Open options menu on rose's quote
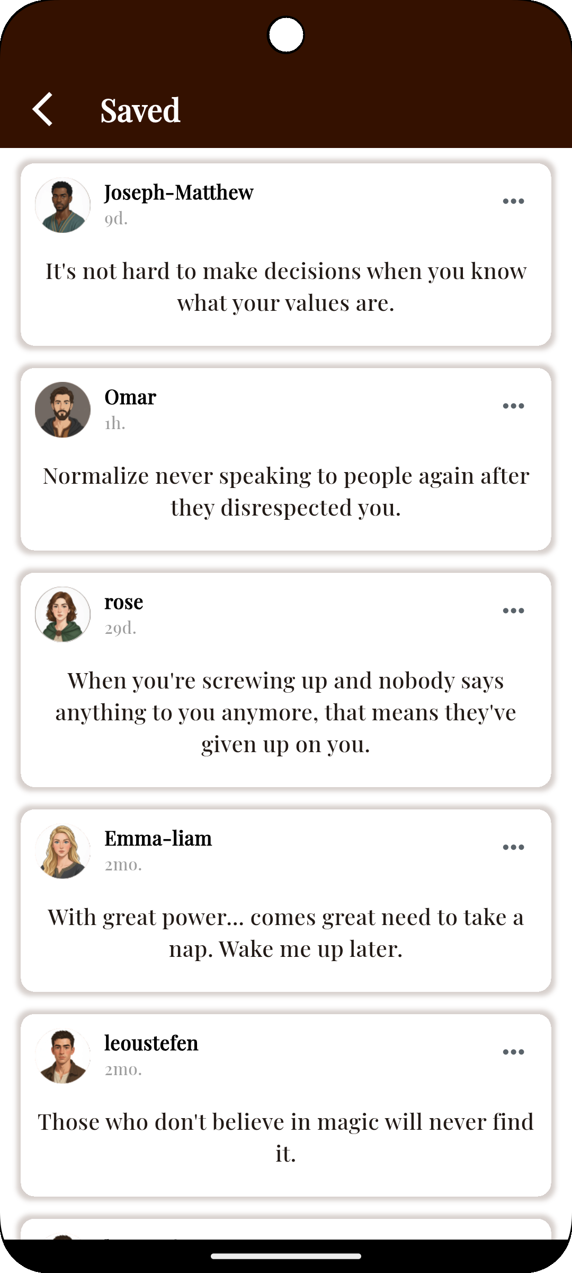Viewport: 572px width, 1273px height. pyautogui.click(x=513, y=610)
